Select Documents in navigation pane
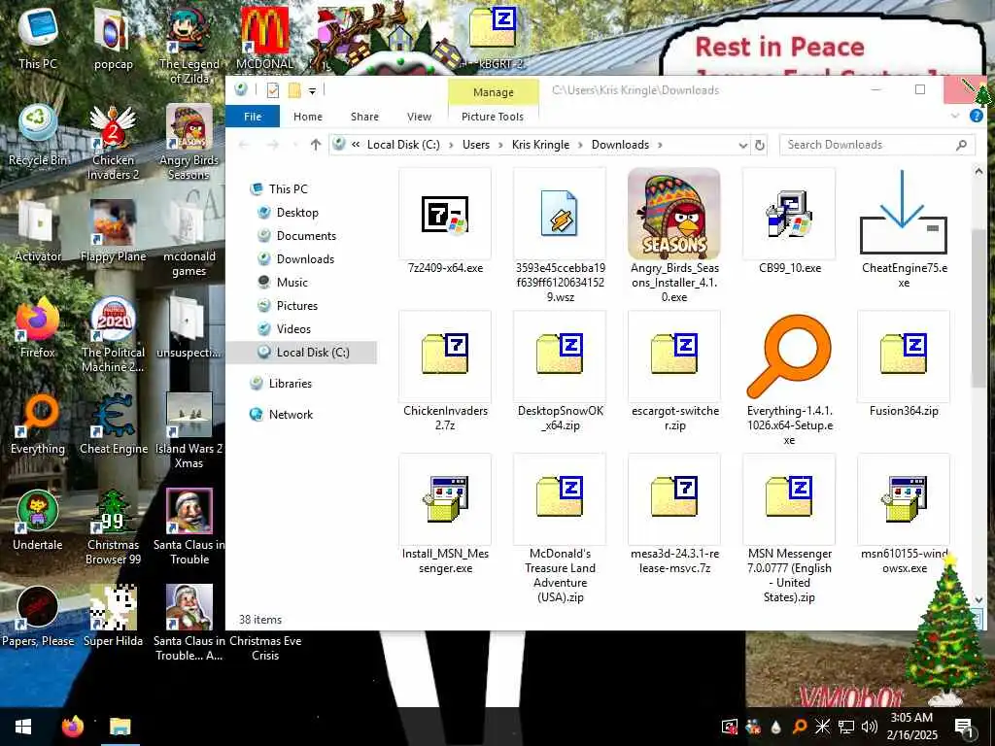The image size is (995, 746). point(306,235)
